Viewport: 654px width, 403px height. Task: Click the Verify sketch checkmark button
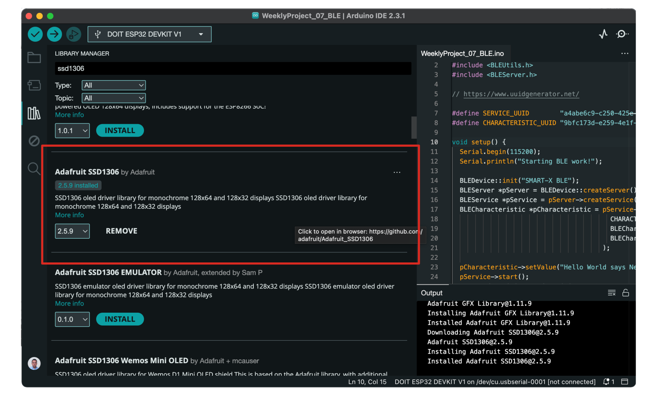[35, 34]
